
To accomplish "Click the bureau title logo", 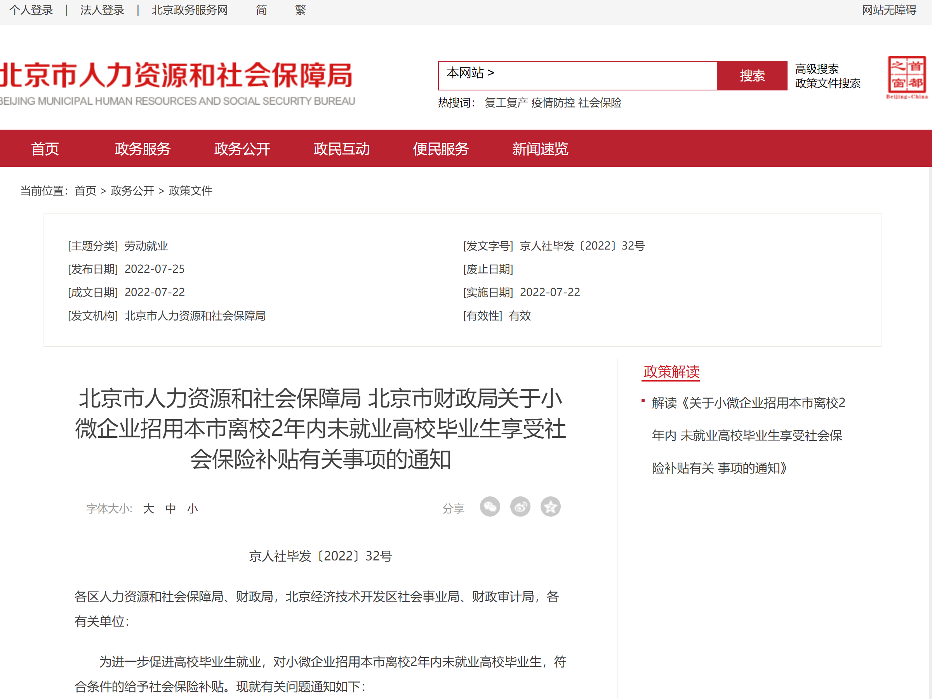I will point(177,83).
